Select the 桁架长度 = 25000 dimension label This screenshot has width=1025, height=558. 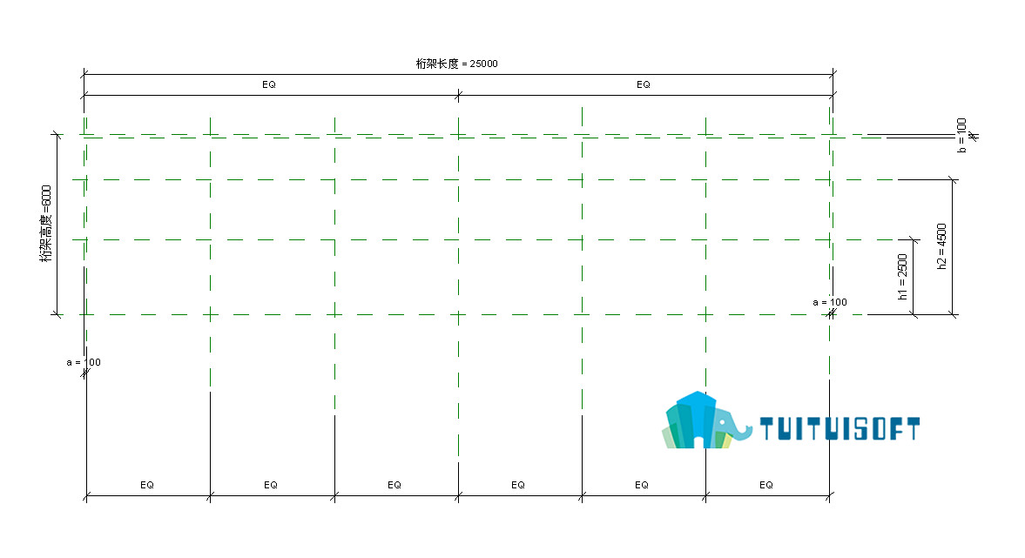457,64
